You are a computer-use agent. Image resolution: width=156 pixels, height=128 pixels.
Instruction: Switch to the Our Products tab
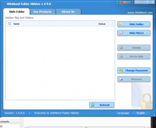click(42, 12)
